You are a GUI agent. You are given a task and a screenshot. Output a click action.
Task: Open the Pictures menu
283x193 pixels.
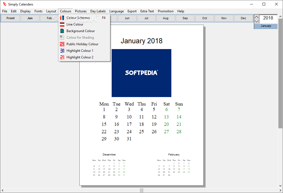[81, 11]
